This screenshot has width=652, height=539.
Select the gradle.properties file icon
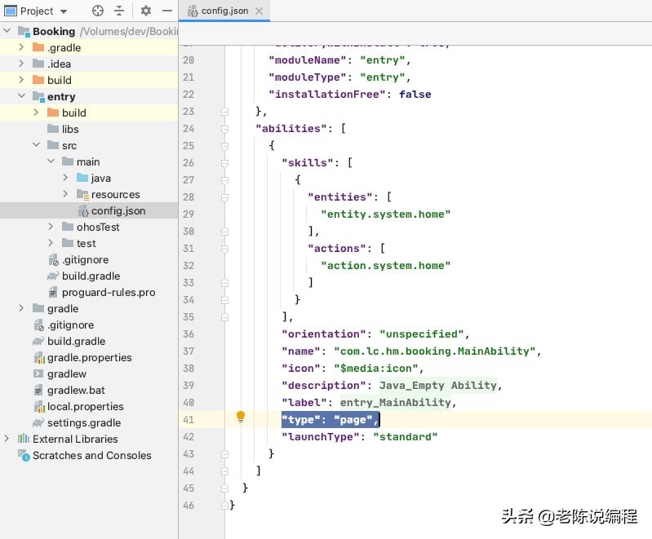[x=38, y=357]
